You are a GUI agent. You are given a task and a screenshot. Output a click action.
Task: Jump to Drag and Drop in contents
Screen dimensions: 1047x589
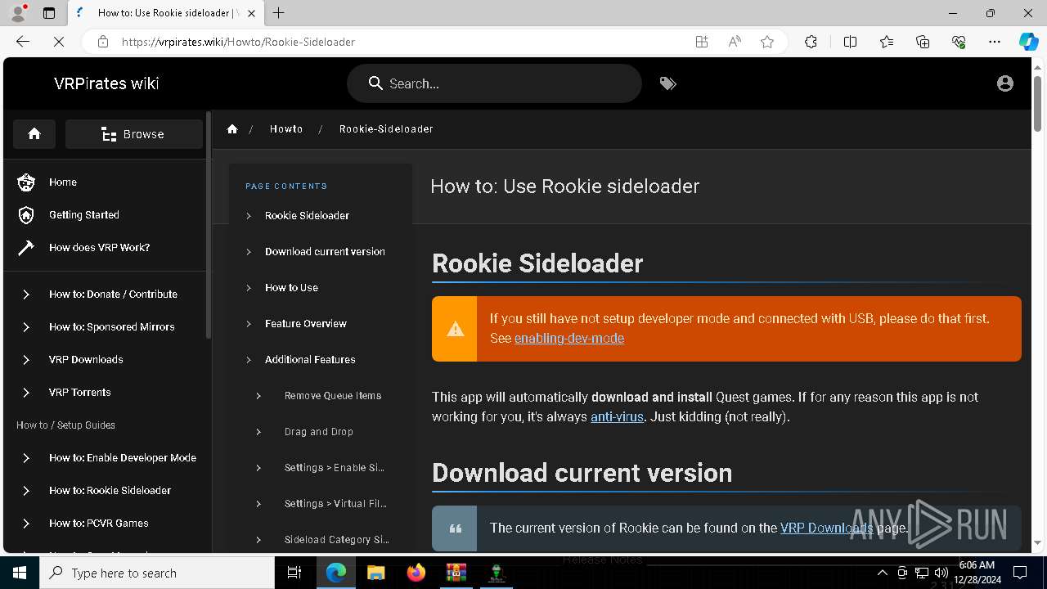coord(319,432)
